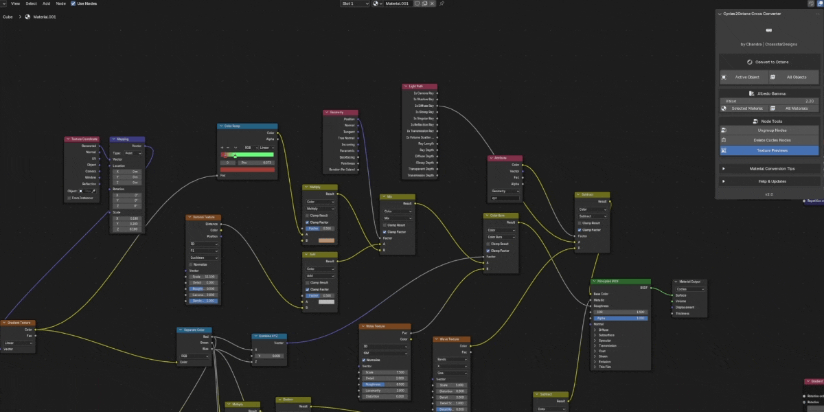Click the Ungroup Nodes button
Screen dimensions: 824x412
pyautogui.click(x=769, y=130)
